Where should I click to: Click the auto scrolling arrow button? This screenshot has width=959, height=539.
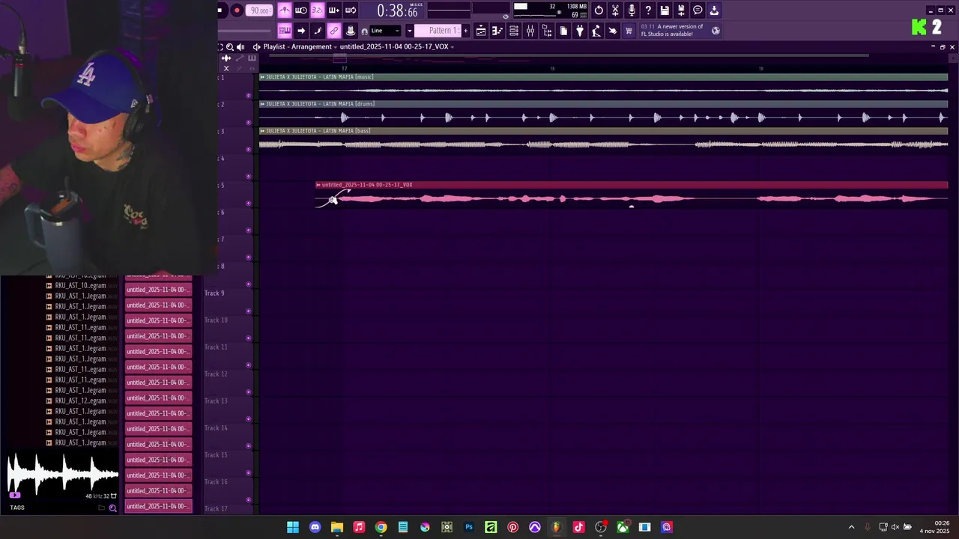coord(300,31)
